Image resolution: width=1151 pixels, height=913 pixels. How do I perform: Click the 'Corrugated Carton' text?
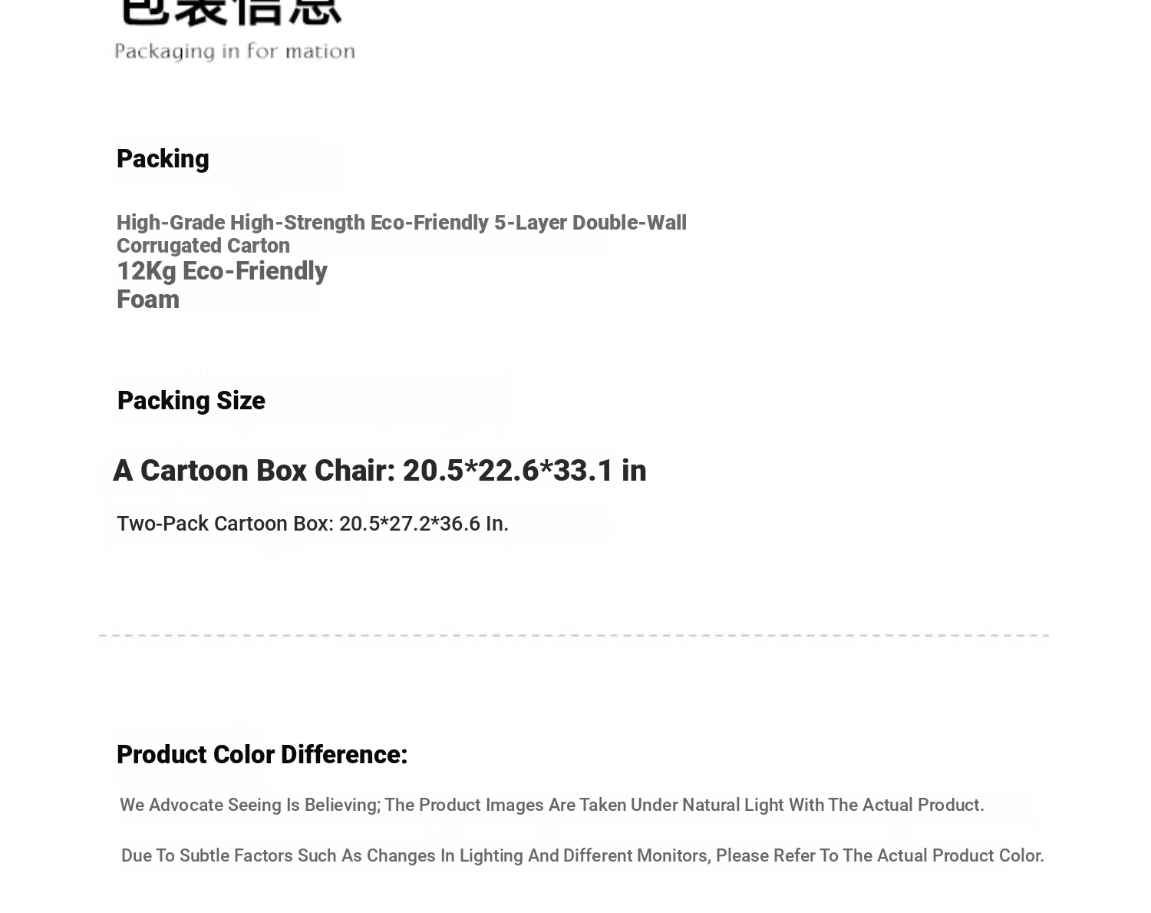pyautogui.click(x=203, y=245)
